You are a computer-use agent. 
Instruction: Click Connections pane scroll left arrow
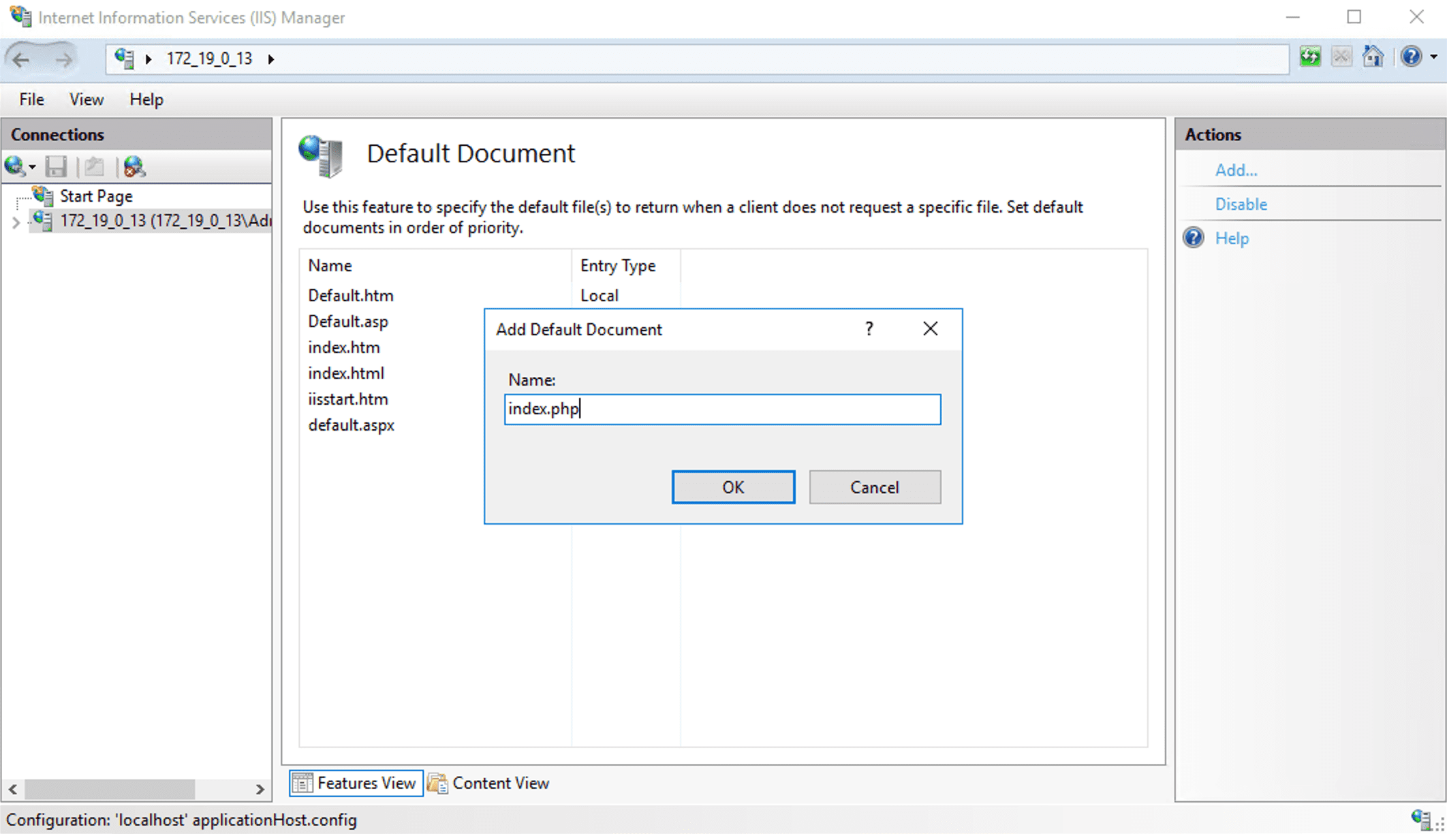click(14, 789)
